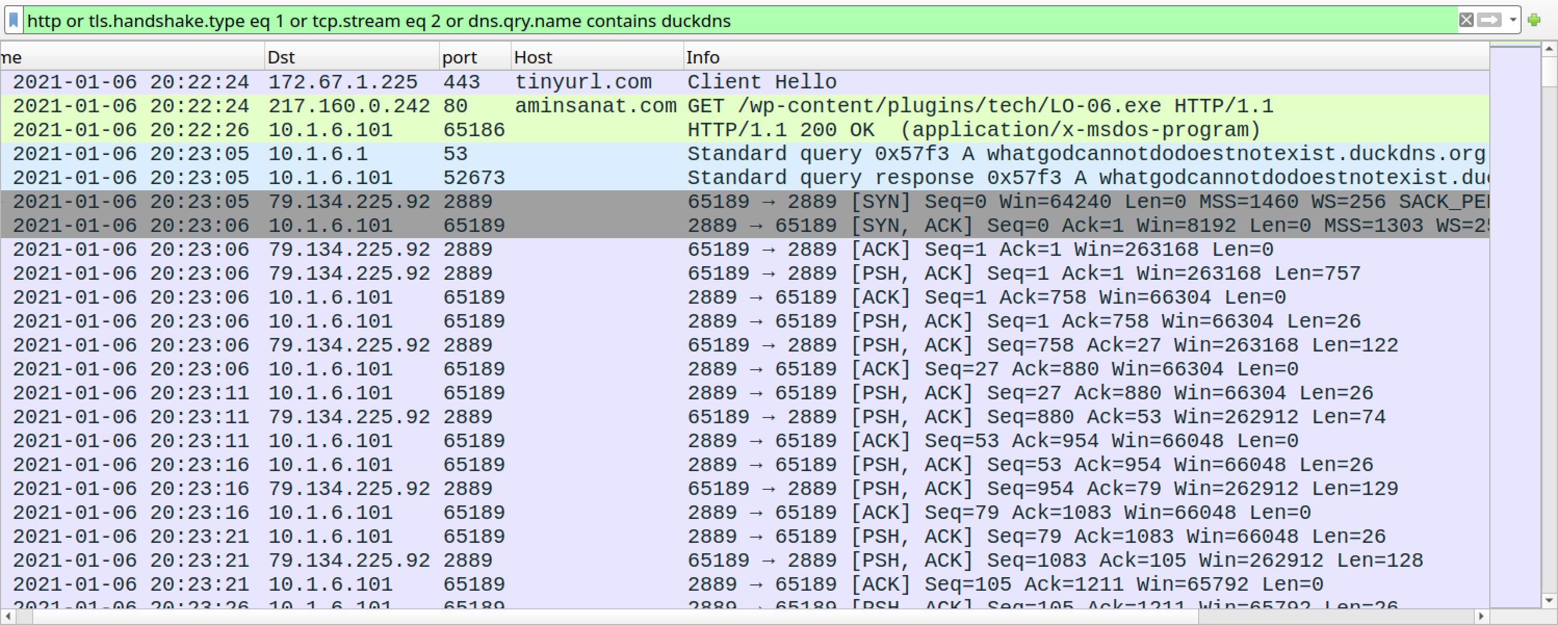The image size is (1558, 625).
Task: Sort by the Dst column header
Action: [x=352, y=57]
